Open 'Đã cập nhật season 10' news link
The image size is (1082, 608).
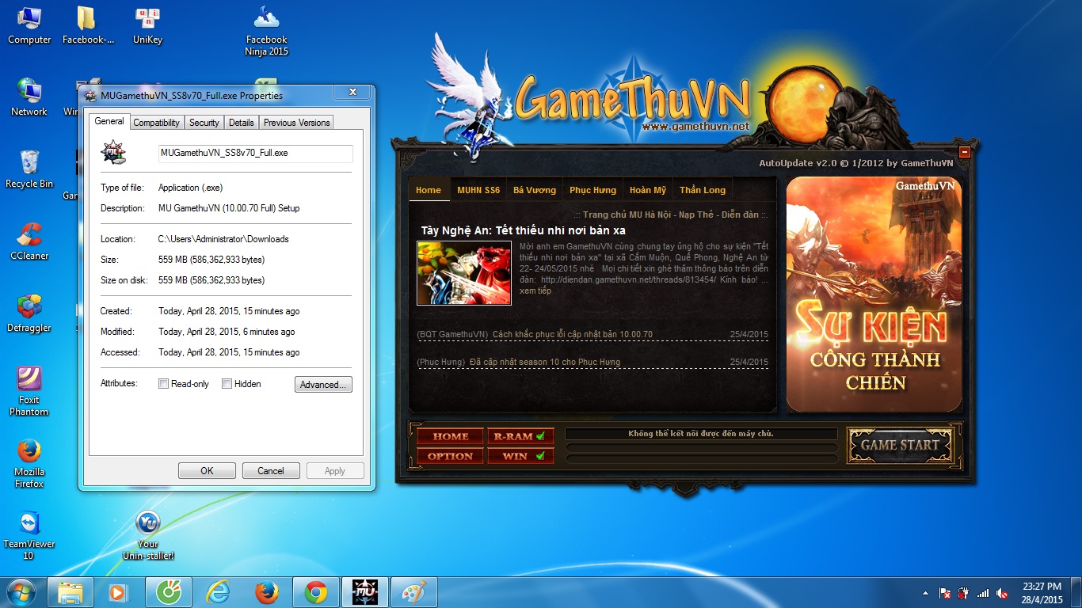point(545,362)
